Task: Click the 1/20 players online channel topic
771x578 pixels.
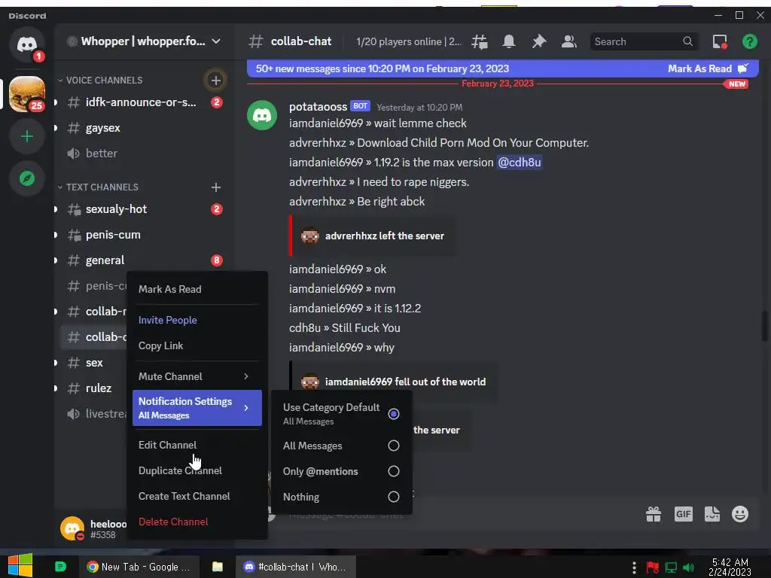Action: (x=409, y=42)
